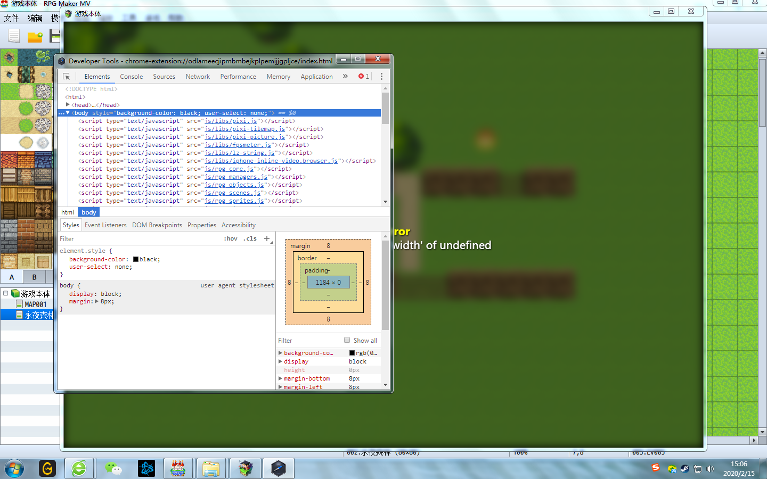Image resolution: width=767 pixels, height=479 pixels.
Task: Expand background-color computed property
Action: 280,353
